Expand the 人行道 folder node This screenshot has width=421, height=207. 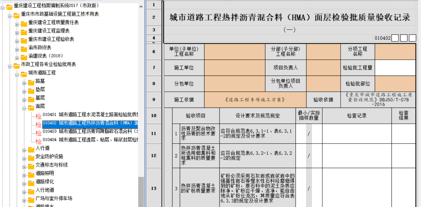point(24,150)
